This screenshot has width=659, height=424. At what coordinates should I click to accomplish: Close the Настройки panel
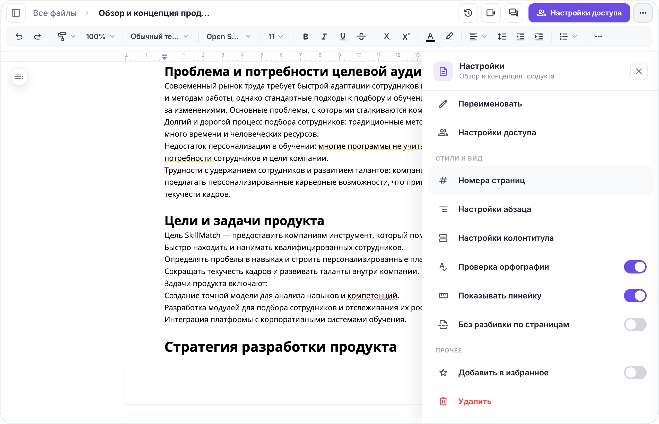click(639, 71)
